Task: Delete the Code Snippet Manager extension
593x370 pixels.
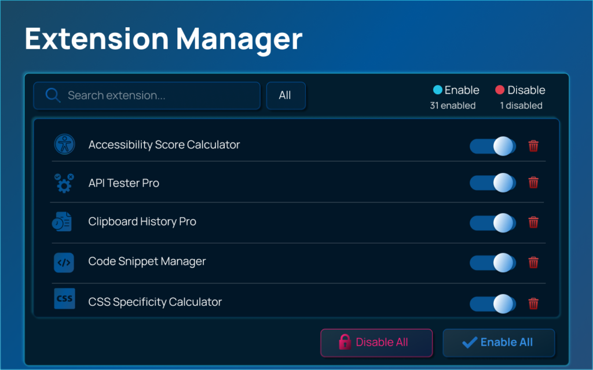Action: (x=533, y=262)
